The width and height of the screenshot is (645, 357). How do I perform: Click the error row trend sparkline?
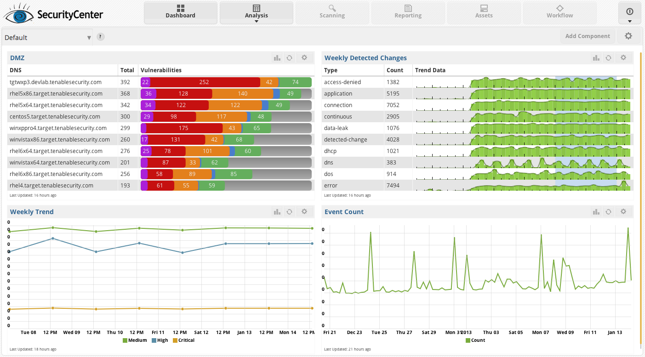pos(523,186)
